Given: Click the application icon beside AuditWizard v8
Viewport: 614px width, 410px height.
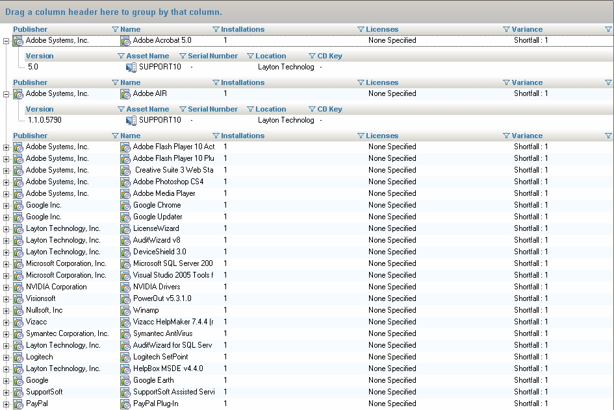Looking at the screenshot, I should (125, 241).
